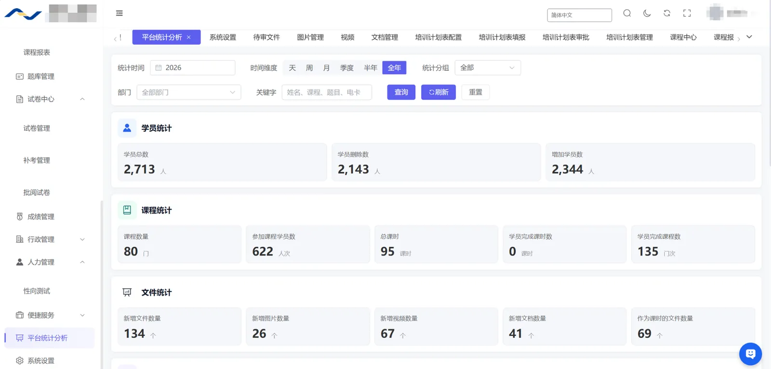
Task: Select the 季度 time dimension
Action: coord(347,68)
